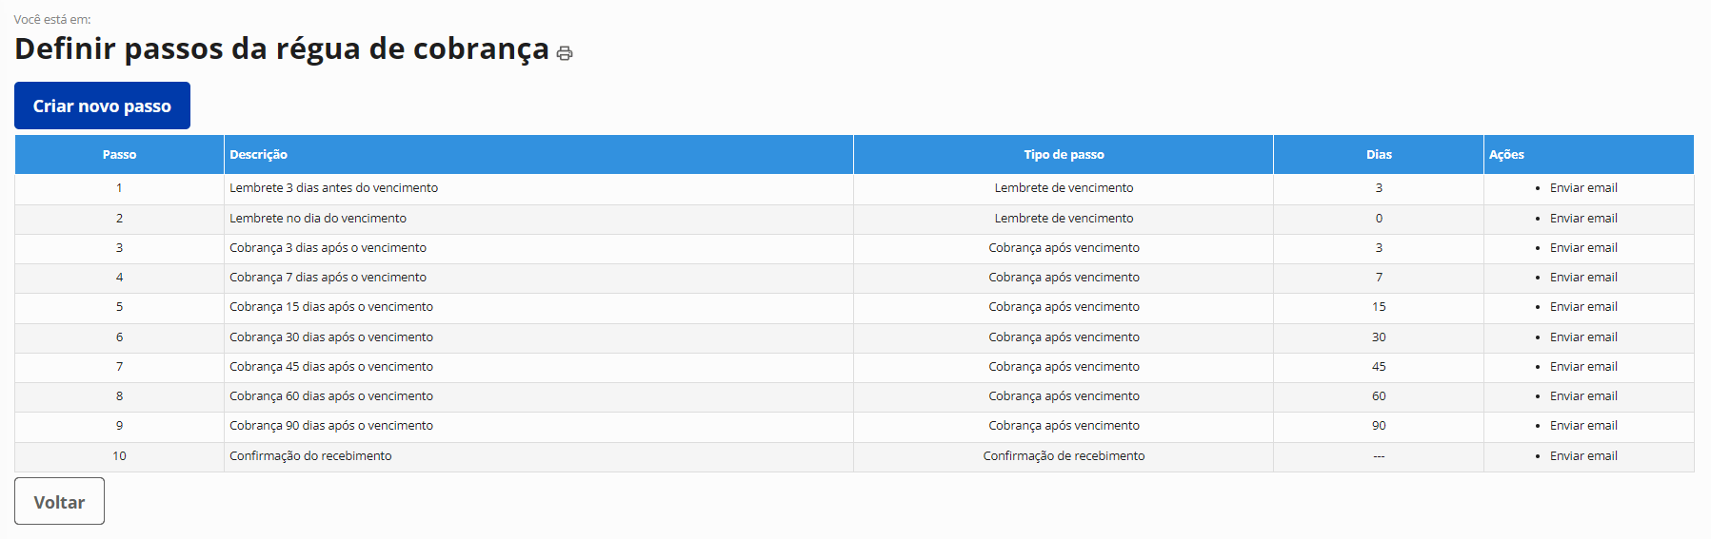This screenshot has height=539, width=1711.
Task: Select Enviar email for Cobrança 60 dias
Action: pyautogui.click(x=1582, y=396)
